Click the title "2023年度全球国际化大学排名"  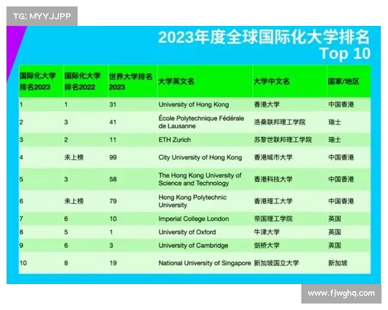[264, 37]
